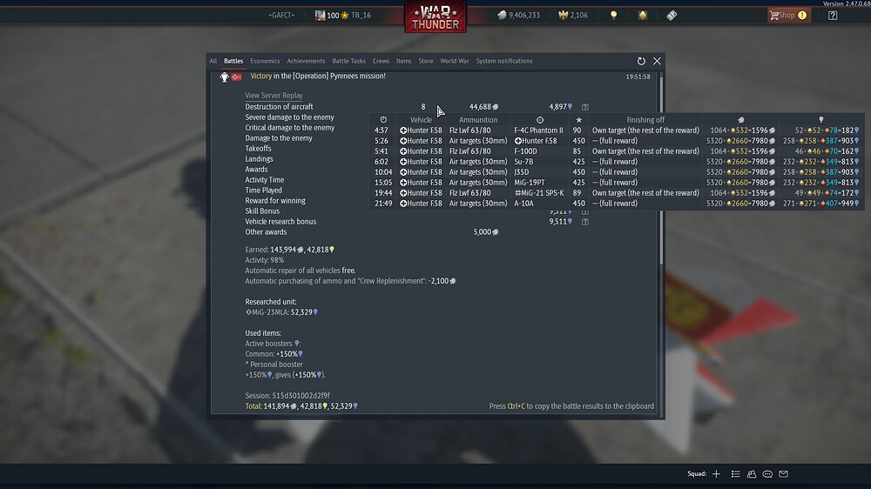Open the Items tab
Screen dimensions: 871x489
(x=404, y=61)
